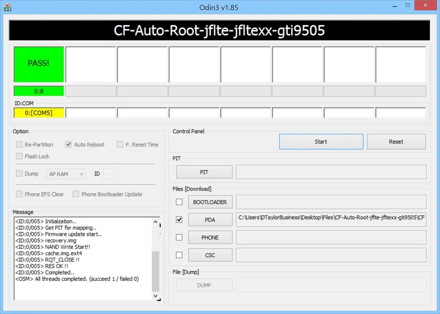
Task: Click the File Dump path field
Action: pos(331,285)
